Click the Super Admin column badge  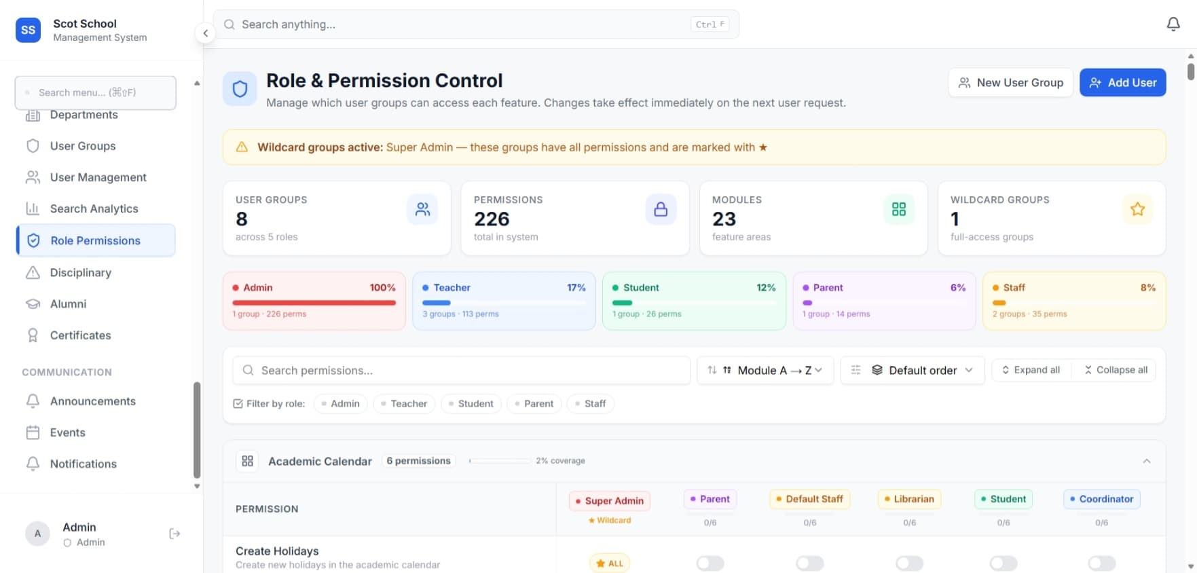[x=610, y=501]
